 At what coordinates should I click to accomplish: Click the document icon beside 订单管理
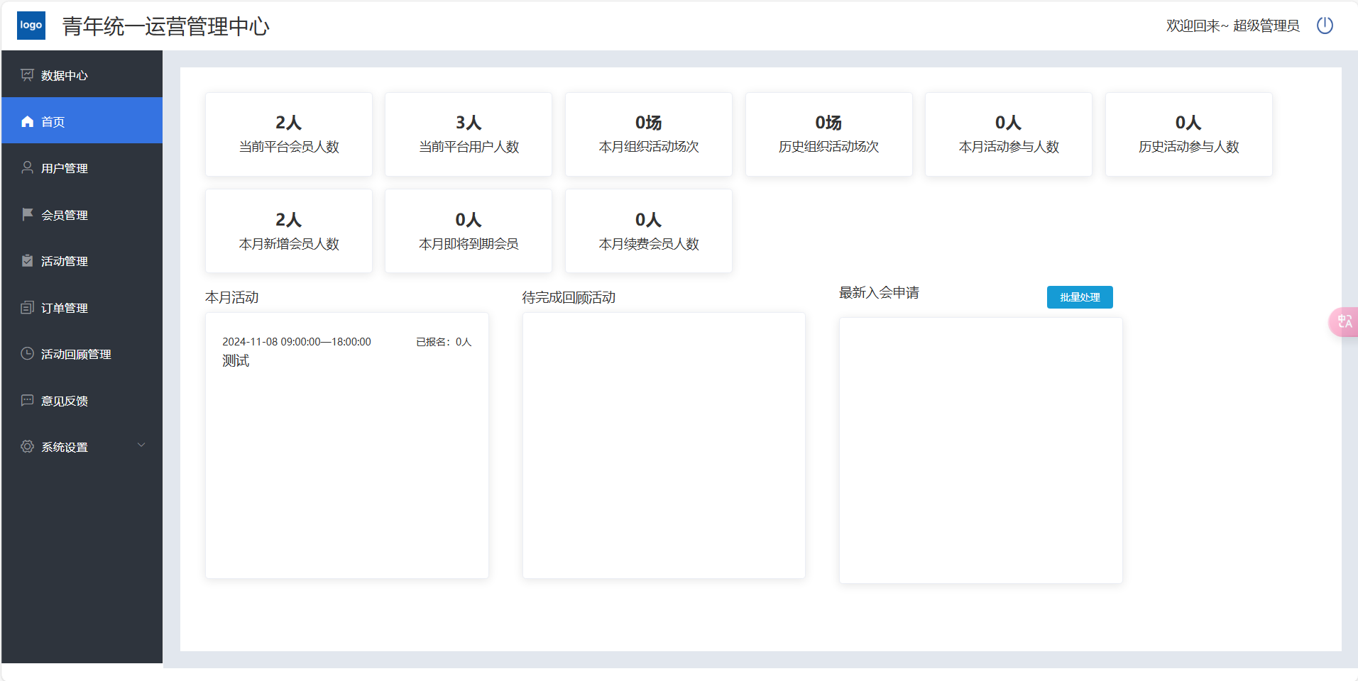coord(27,307)
